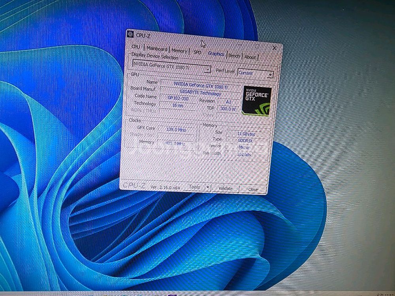Switch to the CPU tab

pos(135,47)
